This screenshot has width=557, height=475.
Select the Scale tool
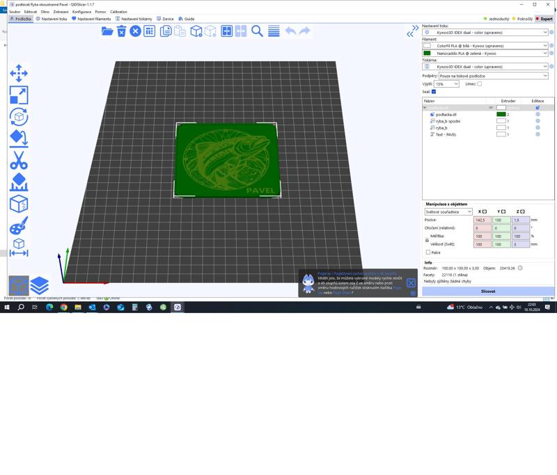[x=19, y=95]
